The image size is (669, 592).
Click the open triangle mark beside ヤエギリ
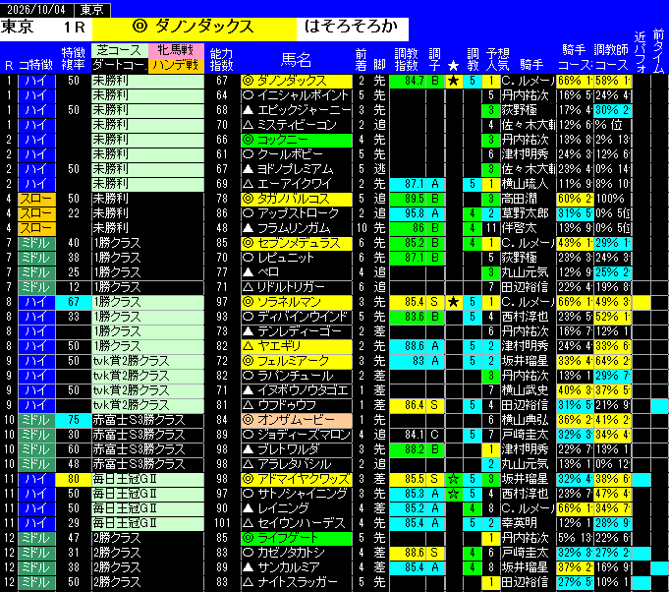[248, 346]
